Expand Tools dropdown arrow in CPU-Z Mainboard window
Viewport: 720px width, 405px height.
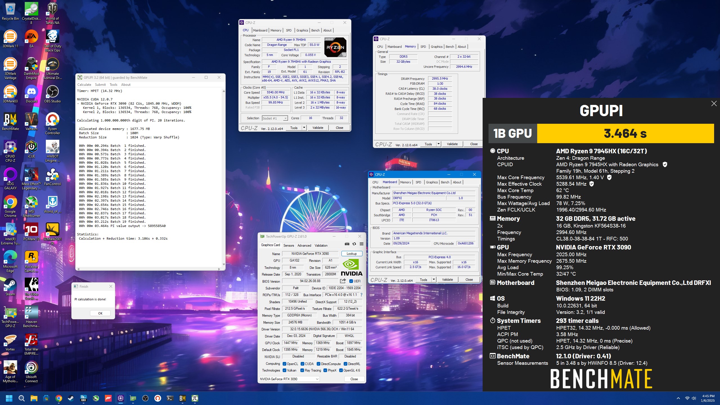(434, 280)
